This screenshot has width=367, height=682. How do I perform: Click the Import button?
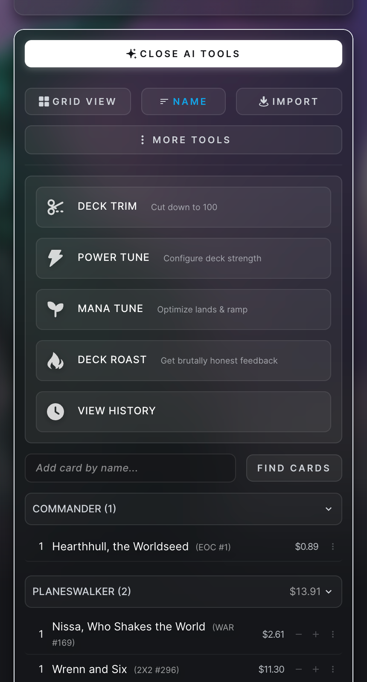click(289, 101)
